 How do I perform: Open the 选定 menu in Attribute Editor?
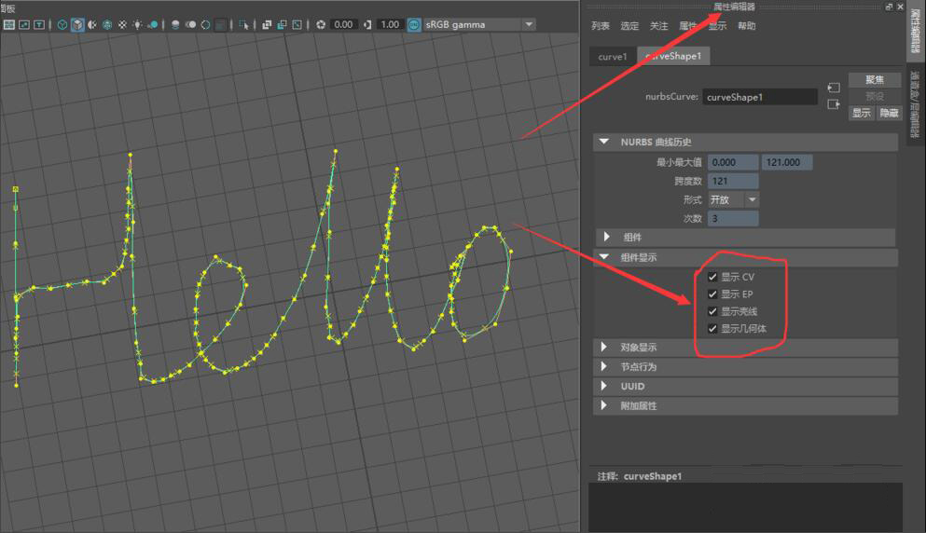point(629,27)
